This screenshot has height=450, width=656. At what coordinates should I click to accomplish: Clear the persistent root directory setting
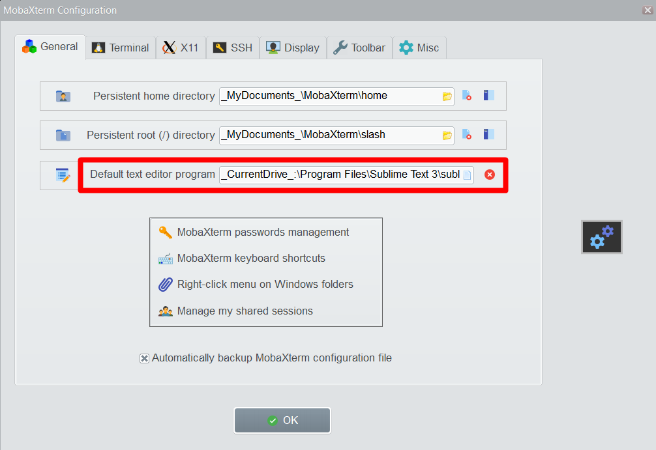point(468,135)
